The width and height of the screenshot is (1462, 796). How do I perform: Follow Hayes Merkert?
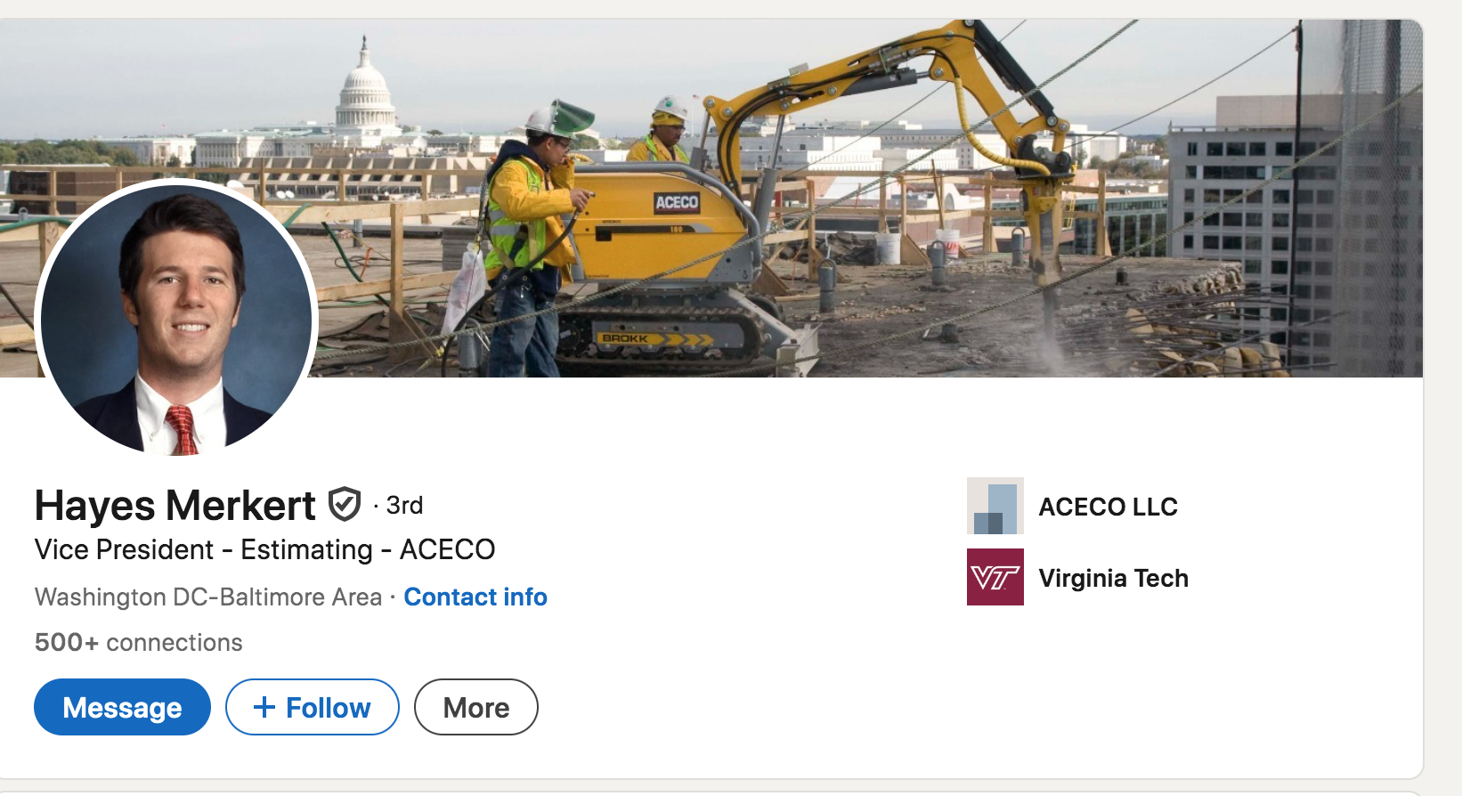(313, 707)
